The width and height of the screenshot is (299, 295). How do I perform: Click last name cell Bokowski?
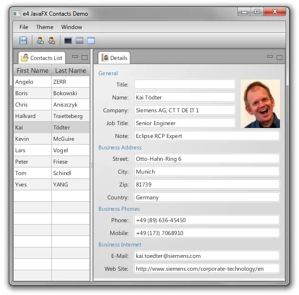[x=70, y=93]
